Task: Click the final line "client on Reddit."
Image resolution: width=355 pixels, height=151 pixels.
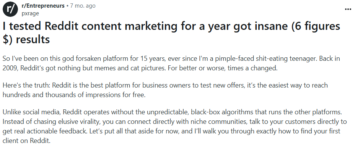Action: click(x=26, y=141)
